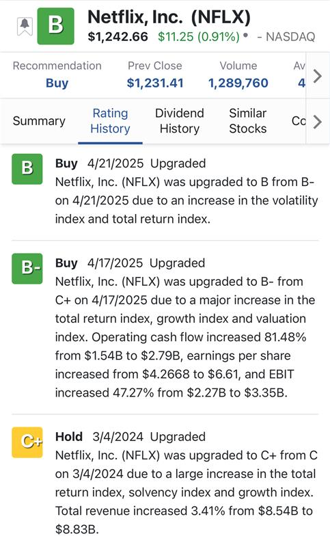330x547 pixels.
Task: Expand more stats with the top right chevron
Action: coord(317,76)
